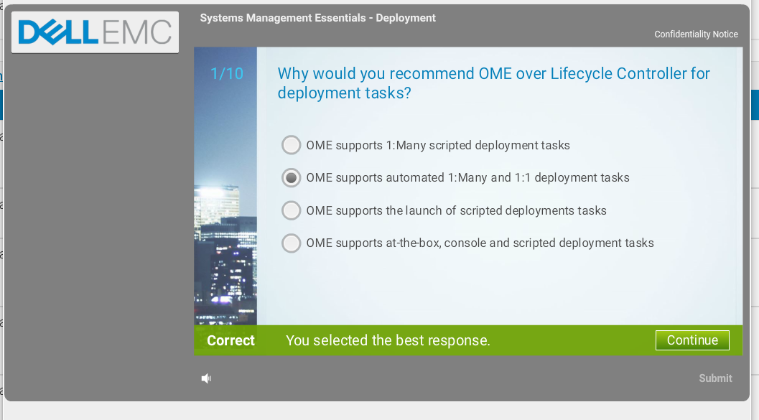The image size is (759, 420).
Task: Click the "Correct" feedback label
Action: (231, 340)
